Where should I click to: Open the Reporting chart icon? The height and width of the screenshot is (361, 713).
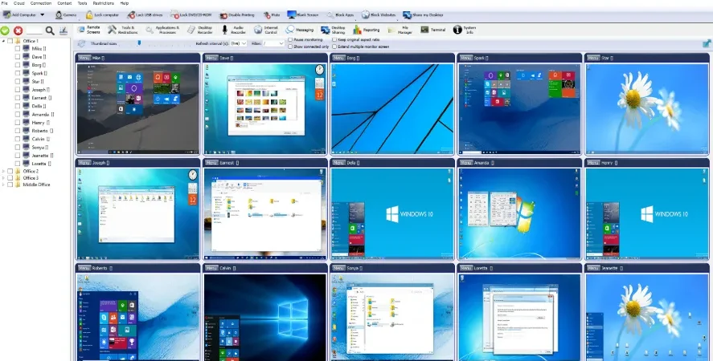pyautogui.click(x=357, y=30)
